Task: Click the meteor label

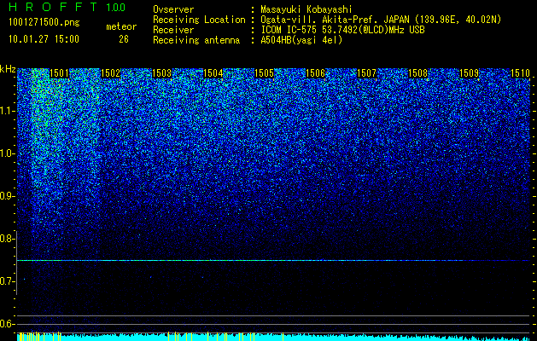Action: pyautogui.click(x=121, y=26)
